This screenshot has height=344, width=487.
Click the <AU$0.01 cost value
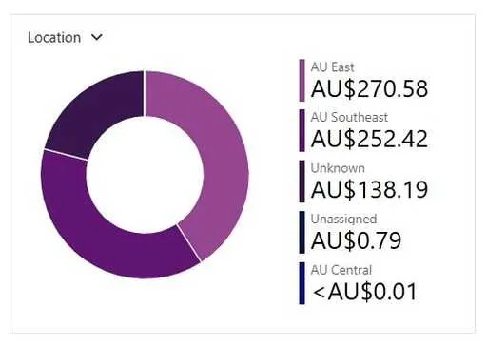coord(364,292)
